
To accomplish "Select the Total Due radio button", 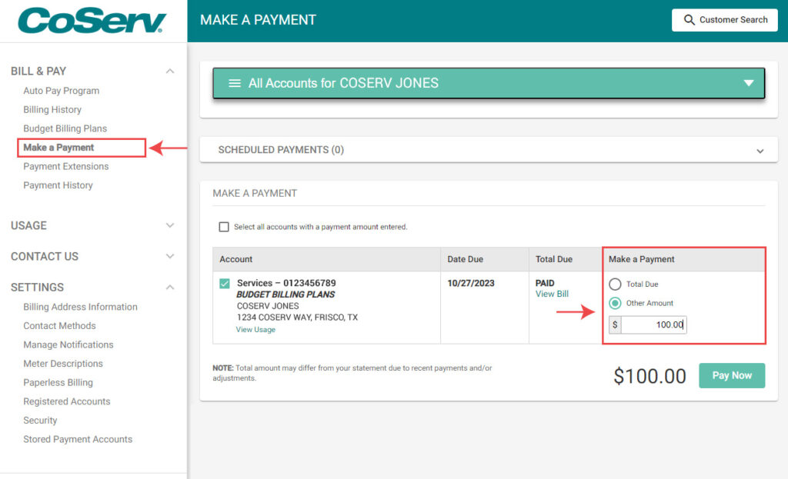I will click(615, 284).
